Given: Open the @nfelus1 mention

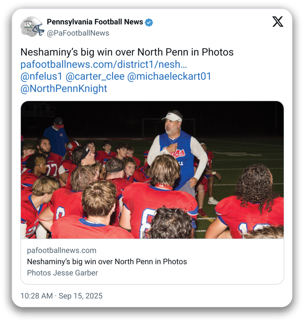Looking at the screenshot, I should pos(41,76).
